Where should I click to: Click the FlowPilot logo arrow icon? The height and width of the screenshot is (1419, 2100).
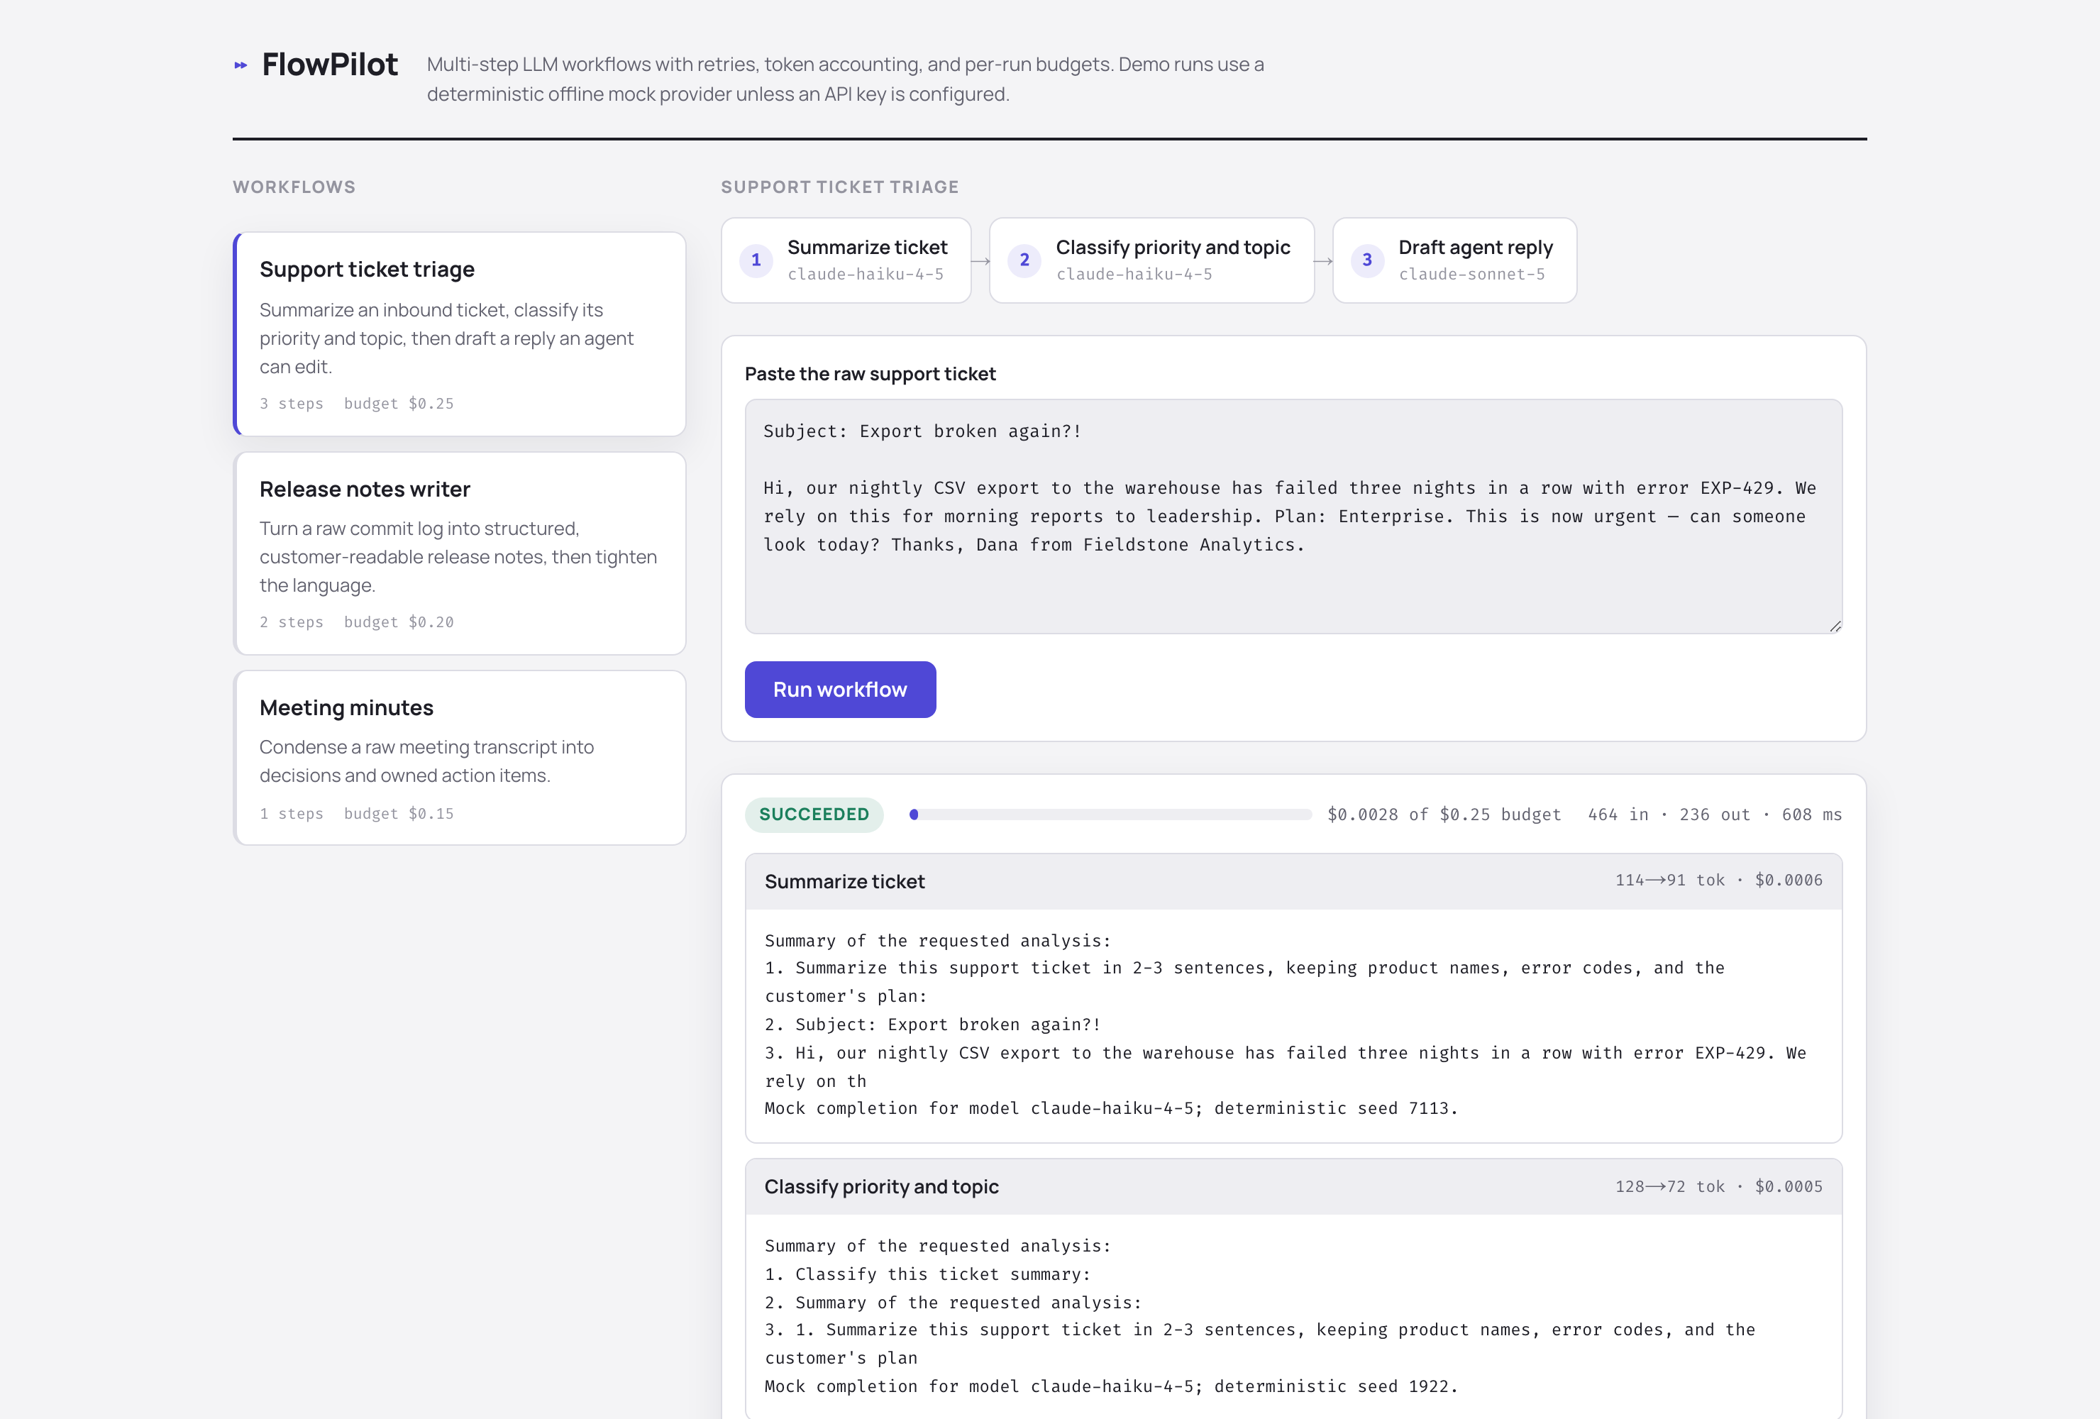click(241, 65)
